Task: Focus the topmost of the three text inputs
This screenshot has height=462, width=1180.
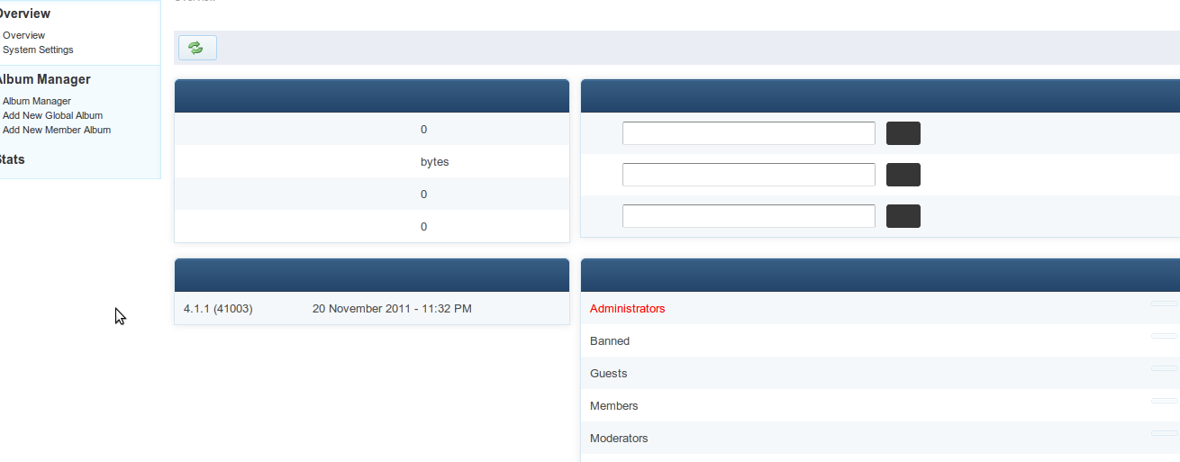Action: [749, 133]
